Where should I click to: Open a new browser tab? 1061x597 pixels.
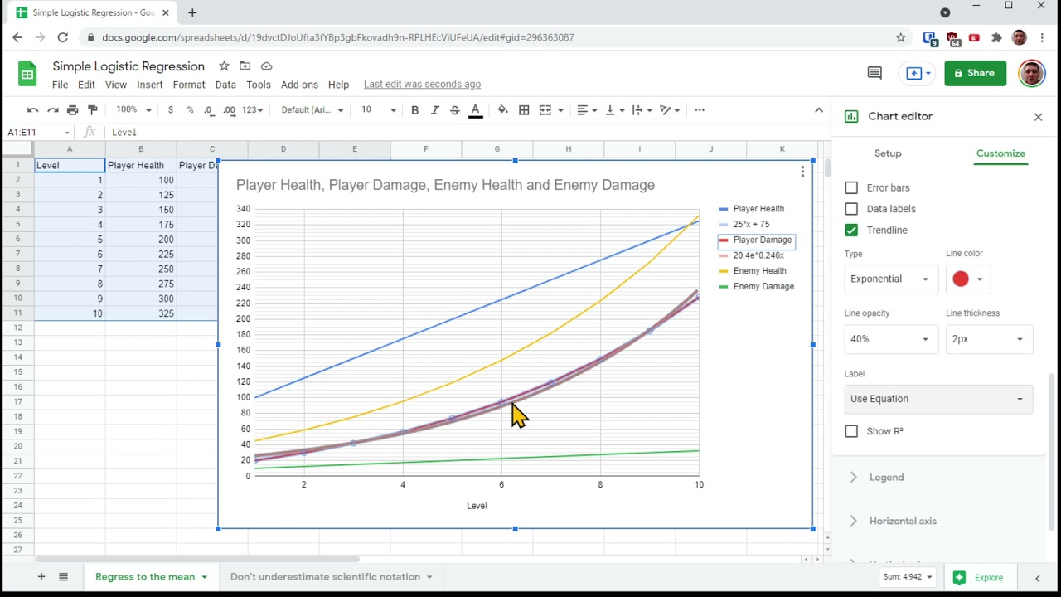192,12
